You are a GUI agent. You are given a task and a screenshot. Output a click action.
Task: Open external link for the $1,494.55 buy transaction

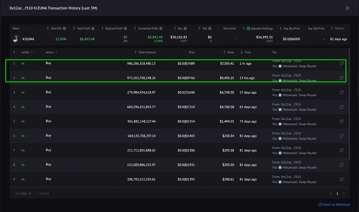342,121
